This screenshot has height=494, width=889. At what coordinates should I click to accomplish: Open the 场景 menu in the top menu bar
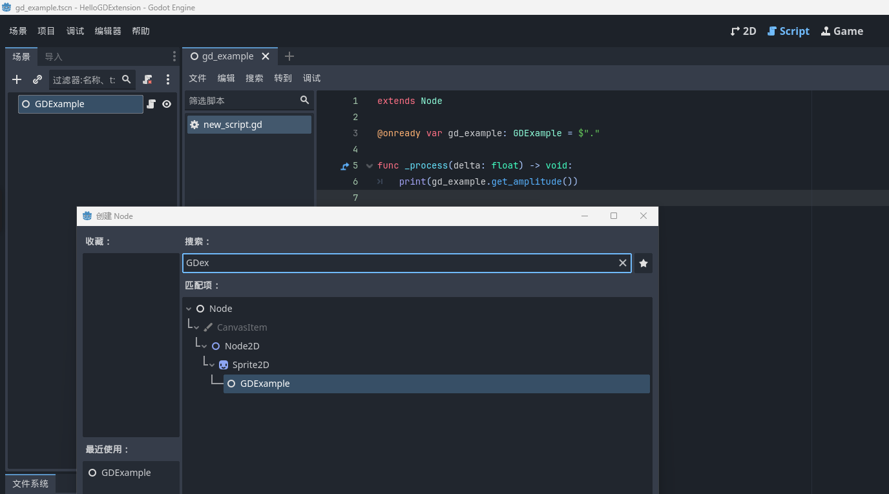click(18, 31)
